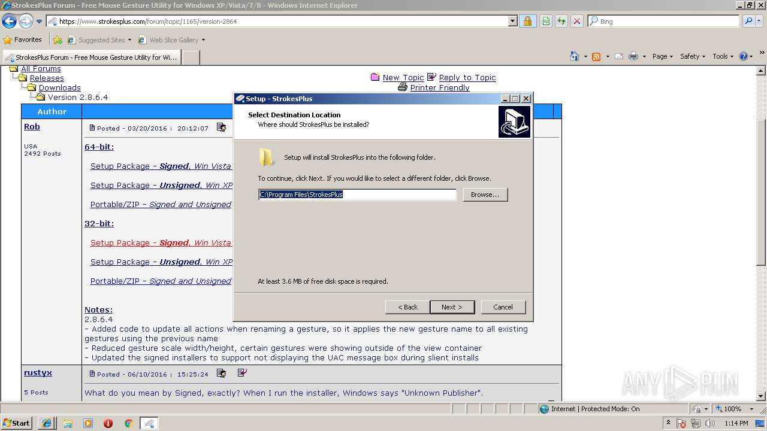This screenshot has width=767, height=431.
Task: Click the Home icon in command bar
Action: click(575, 56)
